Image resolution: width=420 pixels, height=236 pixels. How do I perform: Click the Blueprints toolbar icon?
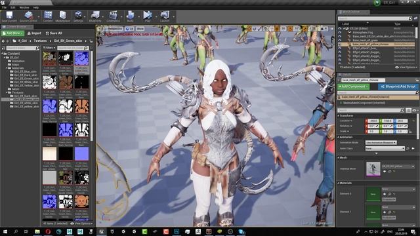point(95,16)
